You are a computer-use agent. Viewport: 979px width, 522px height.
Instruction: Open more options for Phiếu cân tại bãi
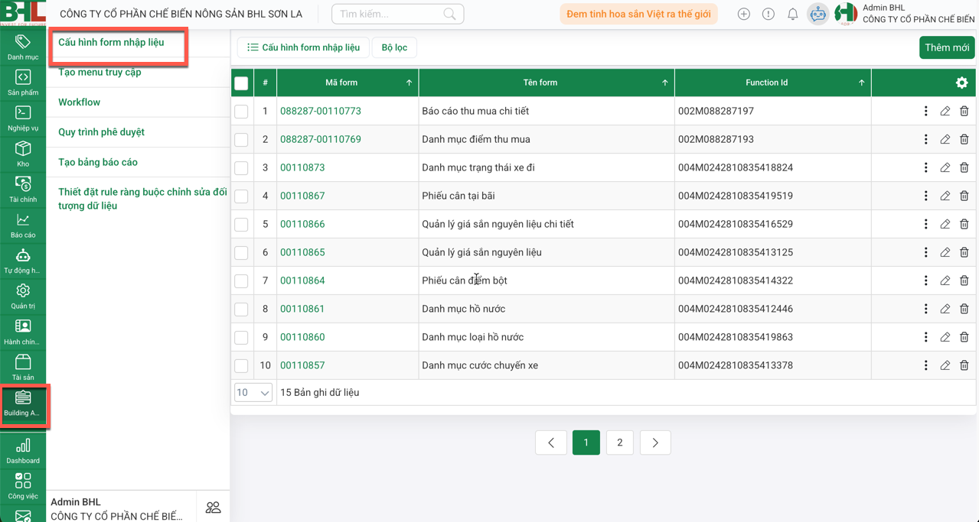(925, 196)
